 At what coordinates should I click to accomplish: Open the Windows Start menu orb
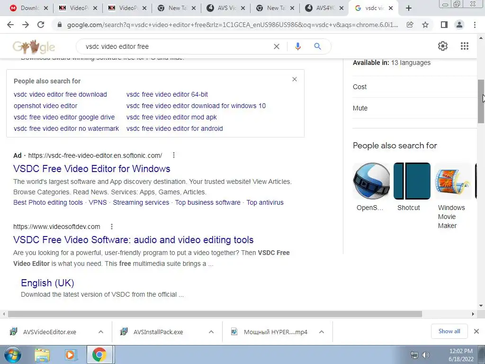pos(12,355)
